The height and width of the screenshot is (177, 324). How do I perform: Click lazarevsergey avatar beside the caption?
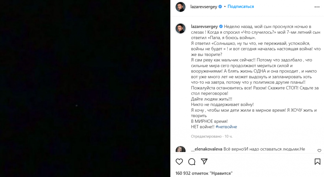[180, 28]
